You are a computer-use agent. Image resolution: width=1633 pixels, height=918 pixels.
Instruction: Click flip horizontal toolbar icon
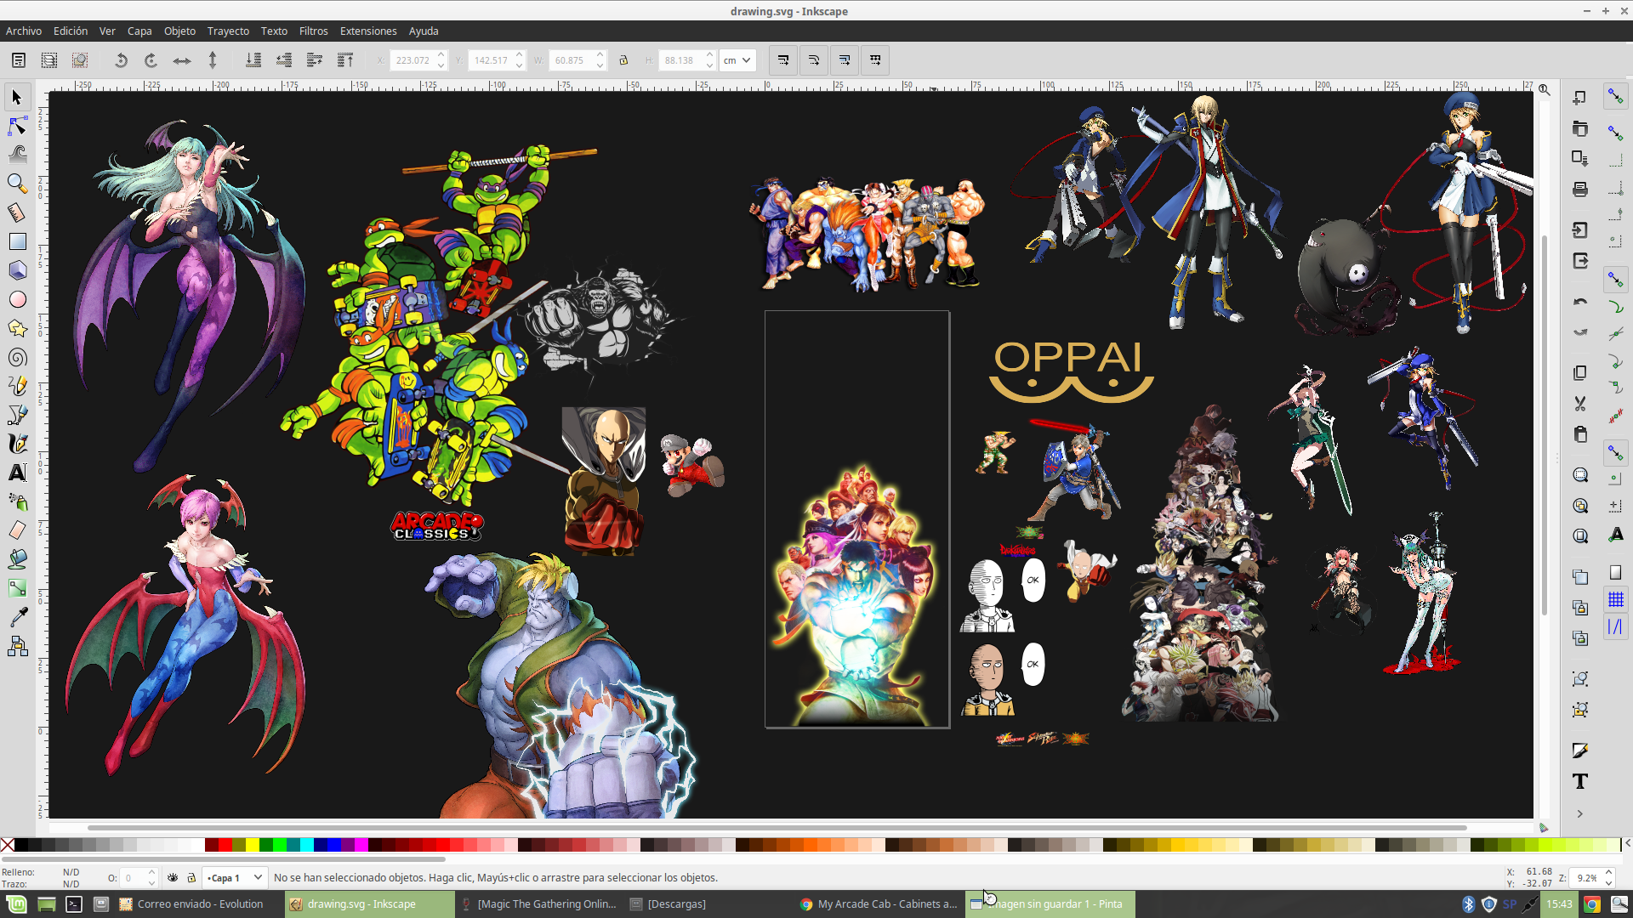point(182,60)
